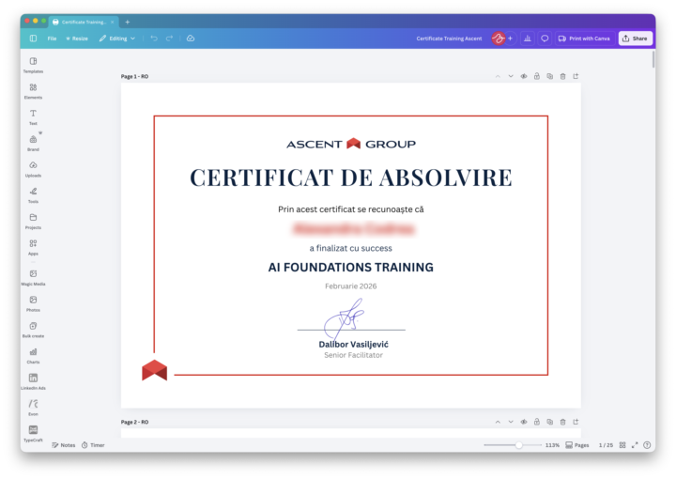Viewport: 676px width, 479px height.
Task: Close the Certificate Training tab
Action: pyautogui.click(x=113, y=22)
